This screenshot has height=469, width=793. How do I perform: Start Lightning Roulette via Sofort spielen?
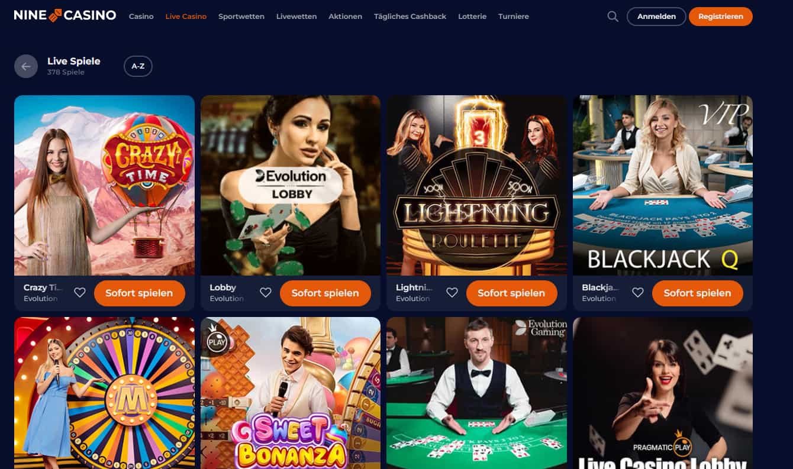[511, 293]
